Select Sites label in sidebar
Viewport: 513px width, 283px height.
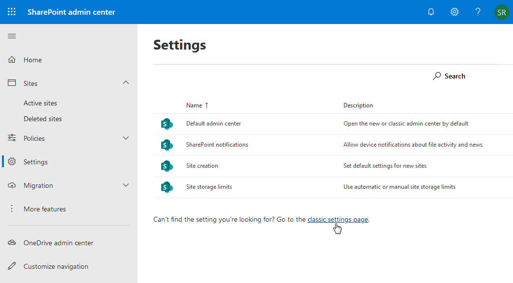pos(30,83)
